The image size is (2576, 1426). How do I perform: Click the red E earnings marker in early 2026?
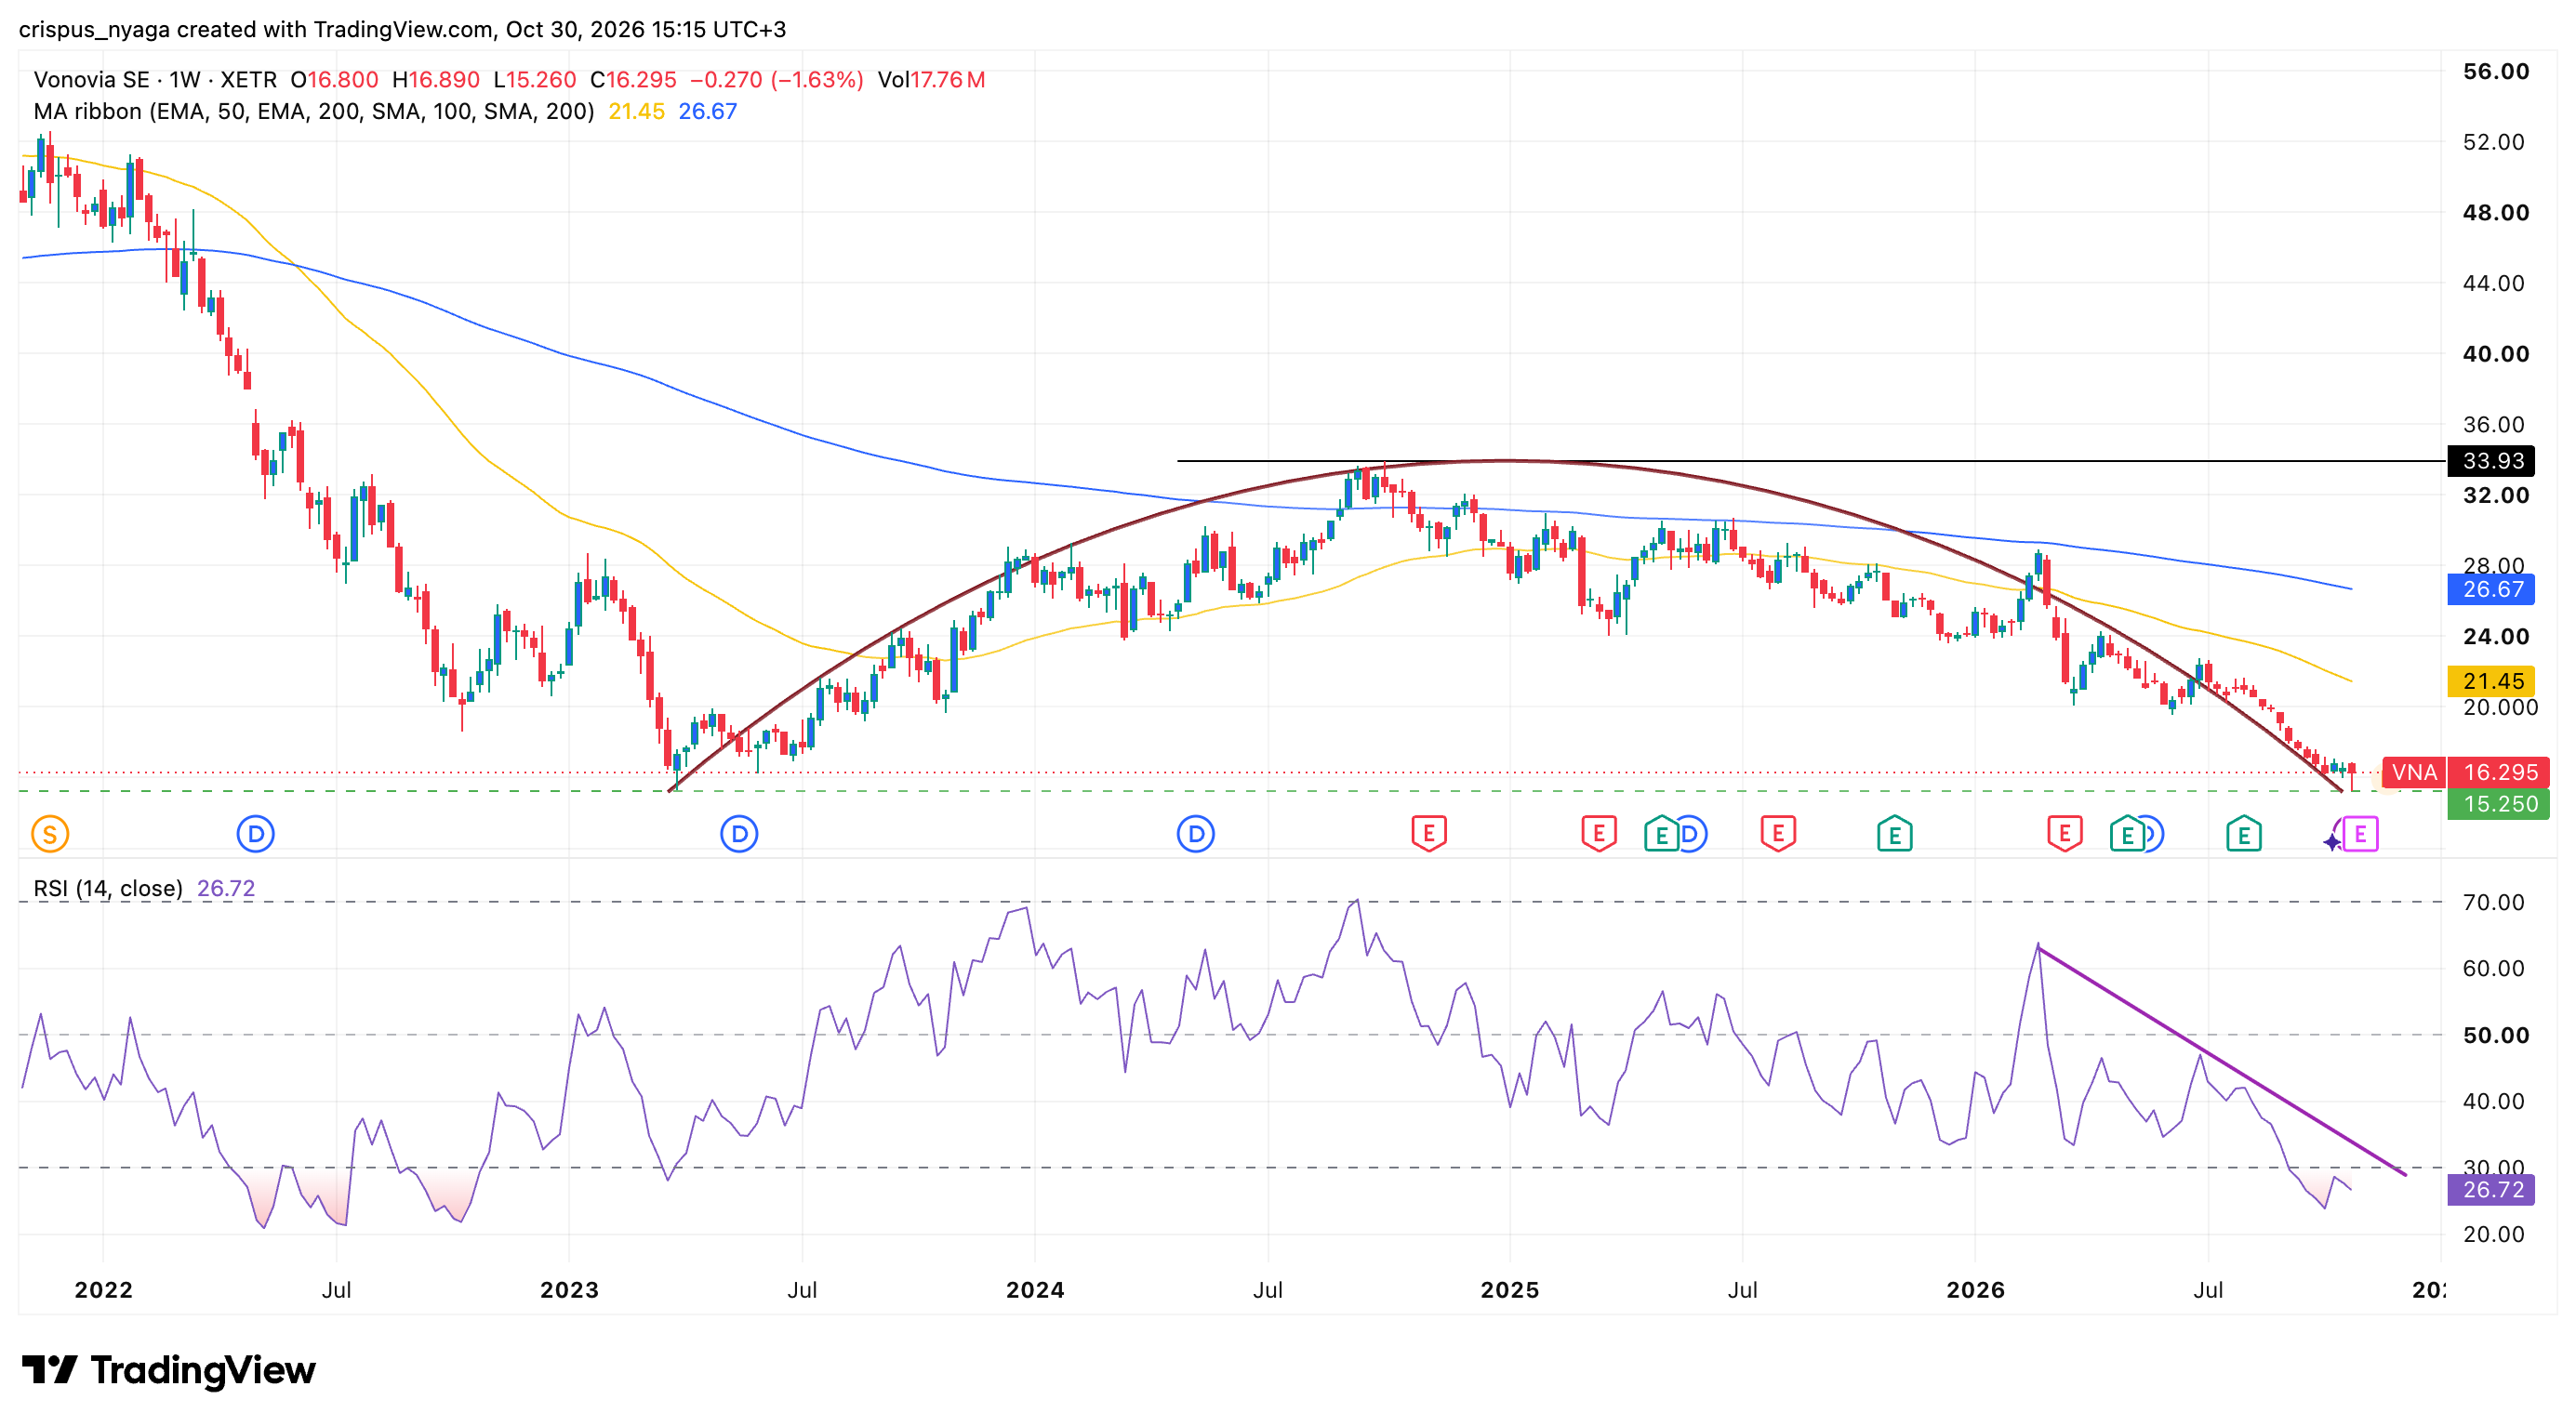click(x=2065, y=832)
